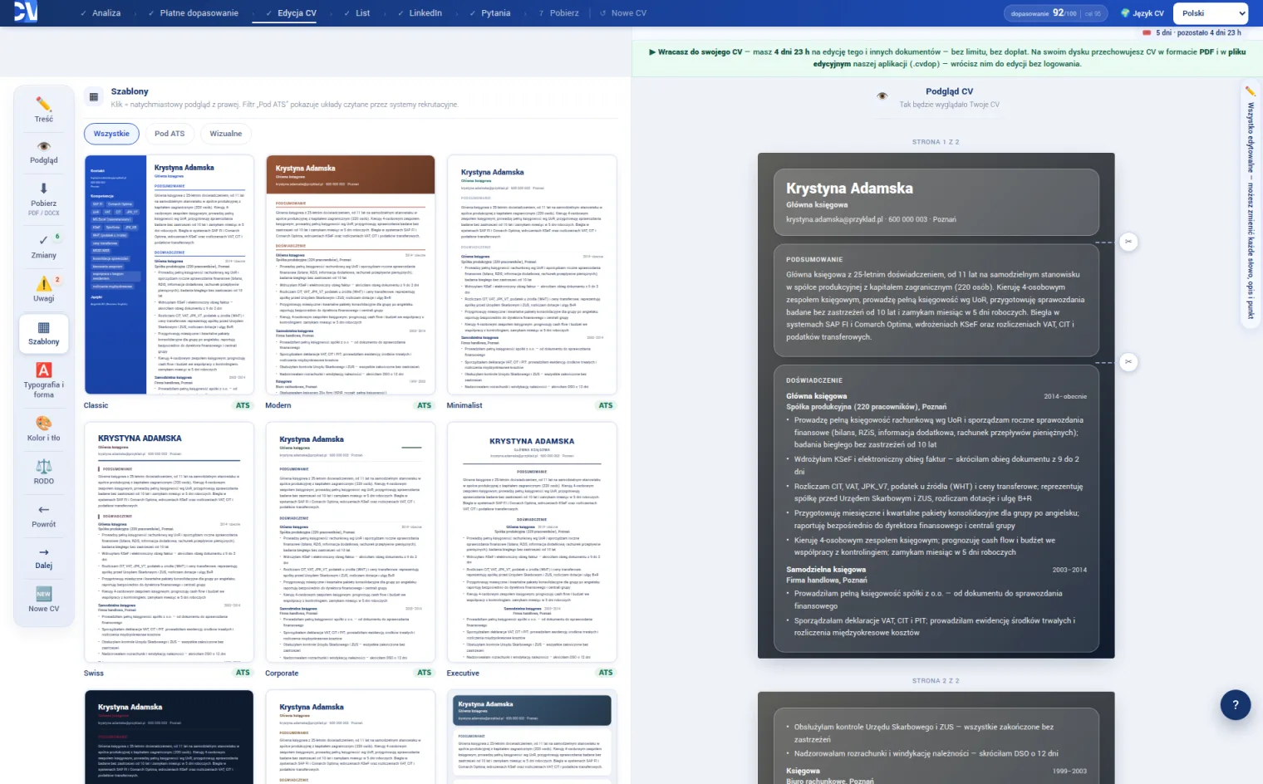Filter templates by Wizualne
1263x784 pixels.
click(x=226, y=134)
